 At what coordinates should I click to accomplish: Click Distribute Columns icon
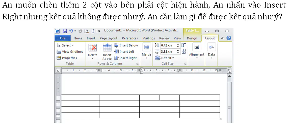[184, 52]
